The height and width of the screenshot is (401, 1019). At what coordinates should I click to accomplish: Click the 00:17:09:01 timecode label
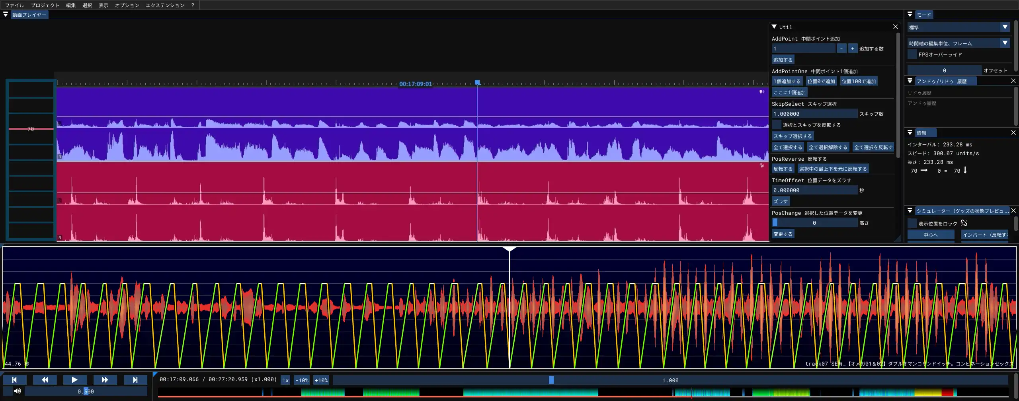[x=416, y=84]
